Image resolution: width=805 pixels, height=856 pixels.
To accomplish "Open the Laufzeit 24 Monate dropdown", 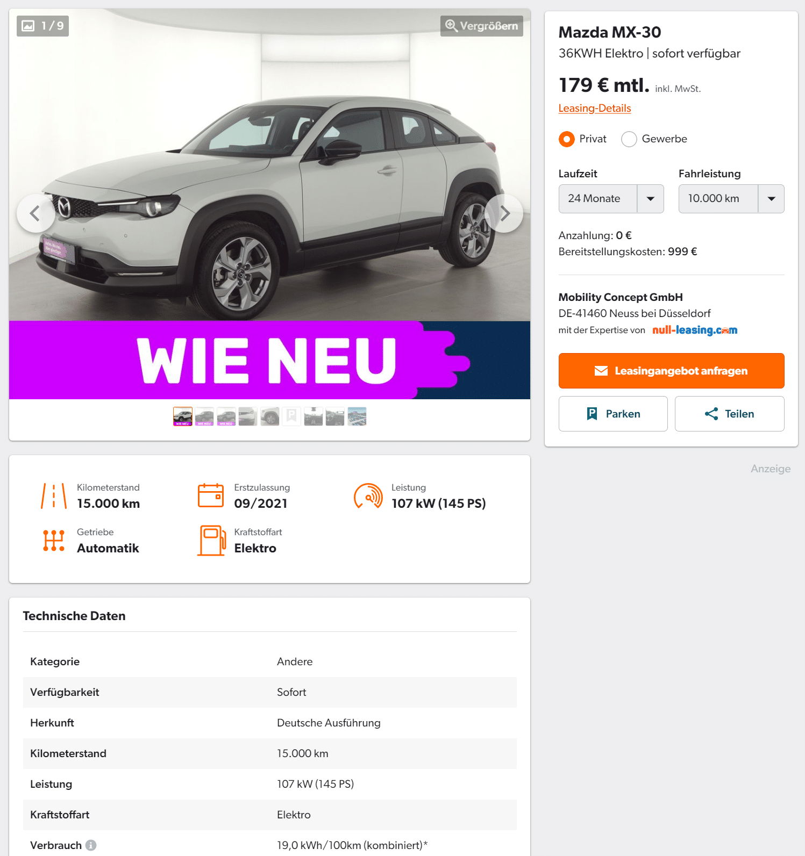I will point(611,199).
